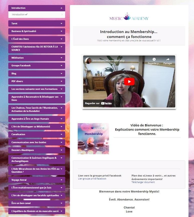Open the Membership thumbnail image
Viewport: 194px width, 217px height.
[x=93, y=138]
